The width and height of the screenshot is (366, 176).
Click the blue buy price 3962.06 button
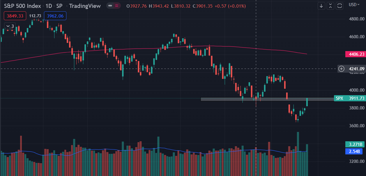click(55, 16)
